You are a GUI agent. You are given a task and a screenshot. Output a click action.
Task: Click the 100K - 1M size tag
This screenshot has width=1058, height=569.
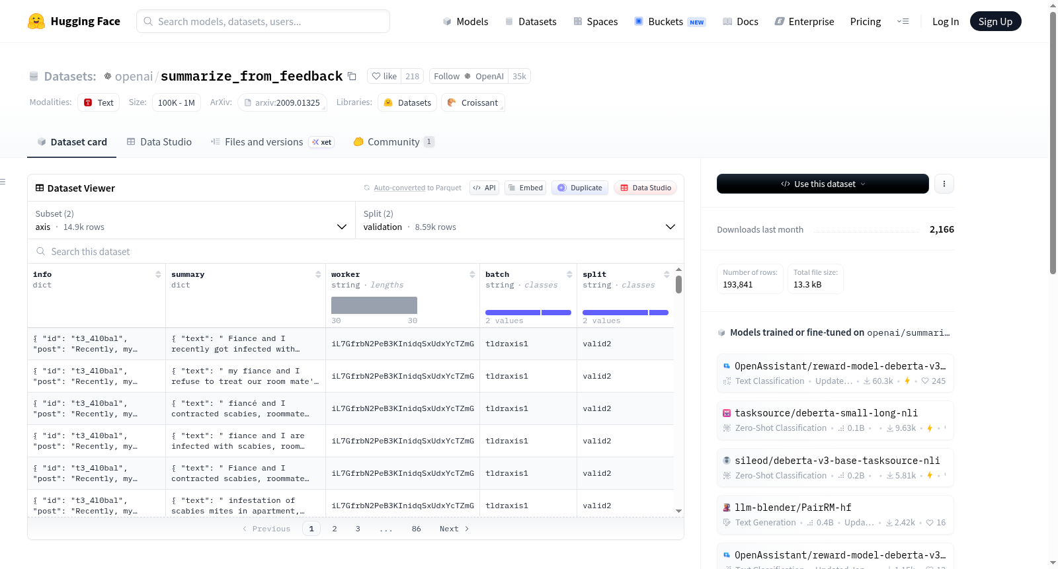(x=177, y=102)
